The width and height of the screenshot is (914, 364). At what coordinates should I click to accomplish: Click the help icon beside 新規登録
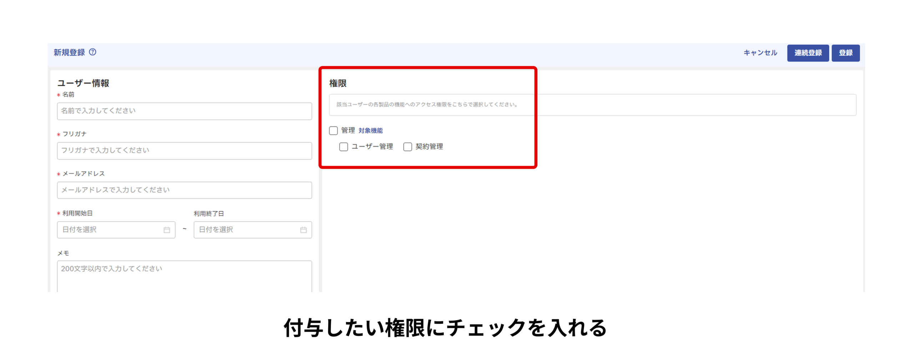point(92,52)
